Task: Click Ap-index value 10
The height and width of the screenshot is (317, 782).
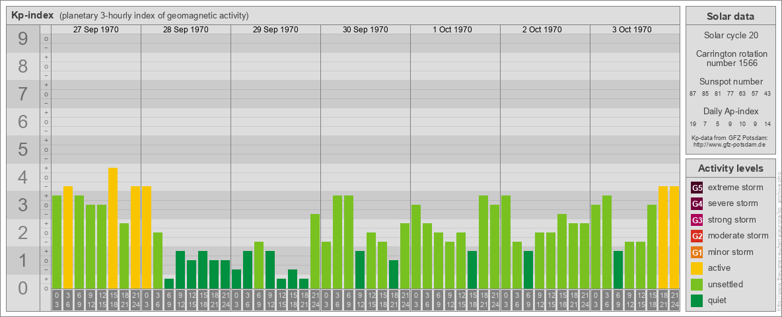Action: tap(742, 123)
